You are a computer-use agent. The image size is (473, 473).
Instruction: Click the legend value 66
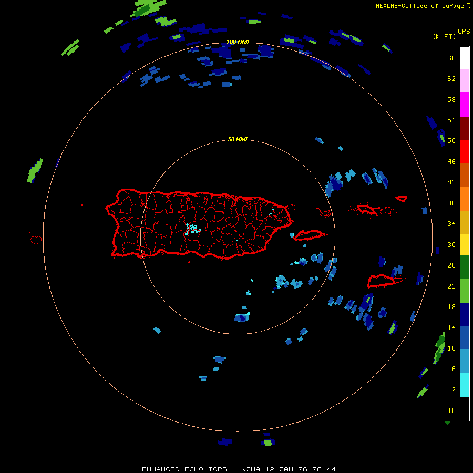pyautogui.click(x=451, y=58)
